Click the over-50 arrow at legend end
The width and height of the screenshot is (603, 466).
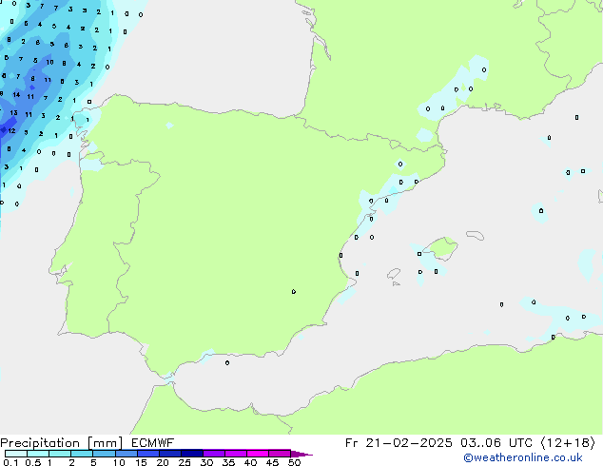tap(301, 454)
